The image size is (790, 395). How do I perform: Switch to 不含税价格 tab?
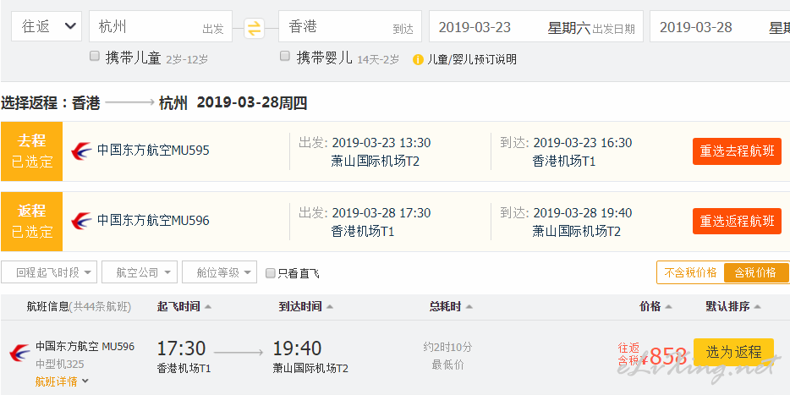click(690, 272)
